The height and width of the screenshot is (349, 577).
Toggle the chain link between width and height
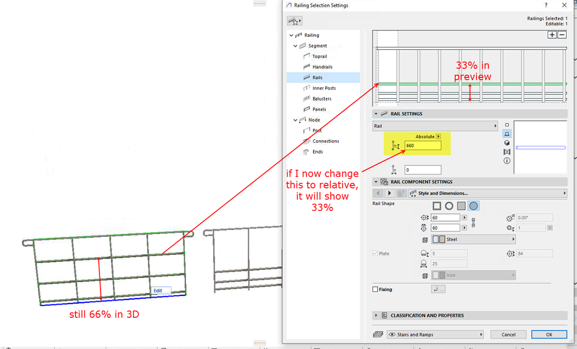coord(473,222)
